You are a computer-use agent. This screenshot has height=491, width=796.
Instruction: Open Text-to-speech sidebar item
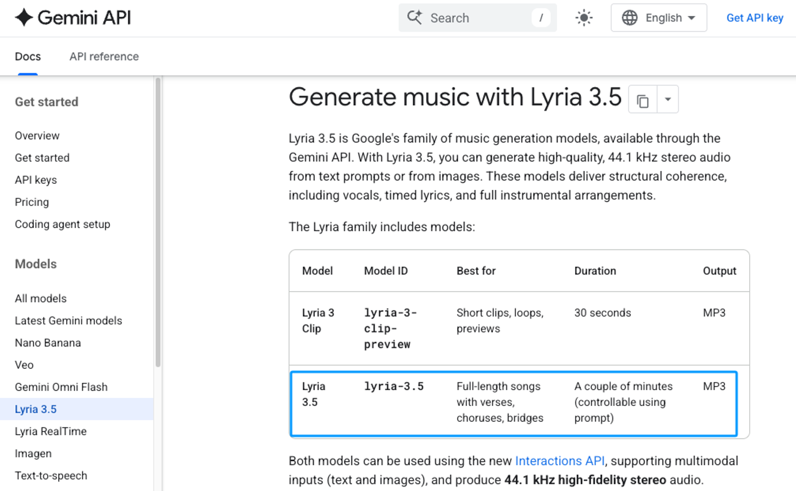[x=51, y=476]
